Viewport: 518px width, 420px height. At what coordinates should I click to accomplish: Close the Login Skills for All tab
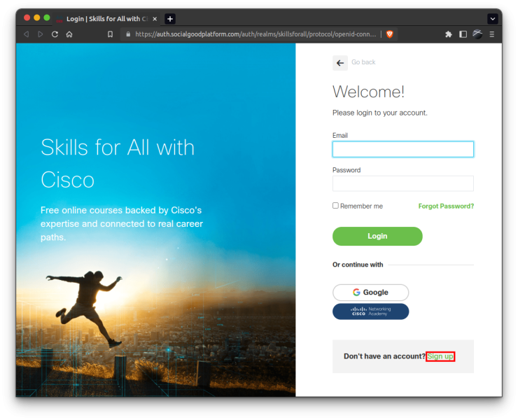click(x=155, y=19)
